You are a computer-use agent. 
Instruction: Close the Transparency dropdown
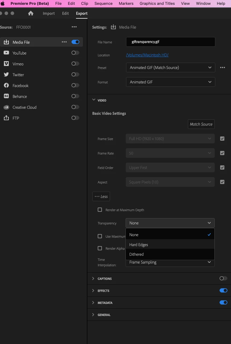170,223
